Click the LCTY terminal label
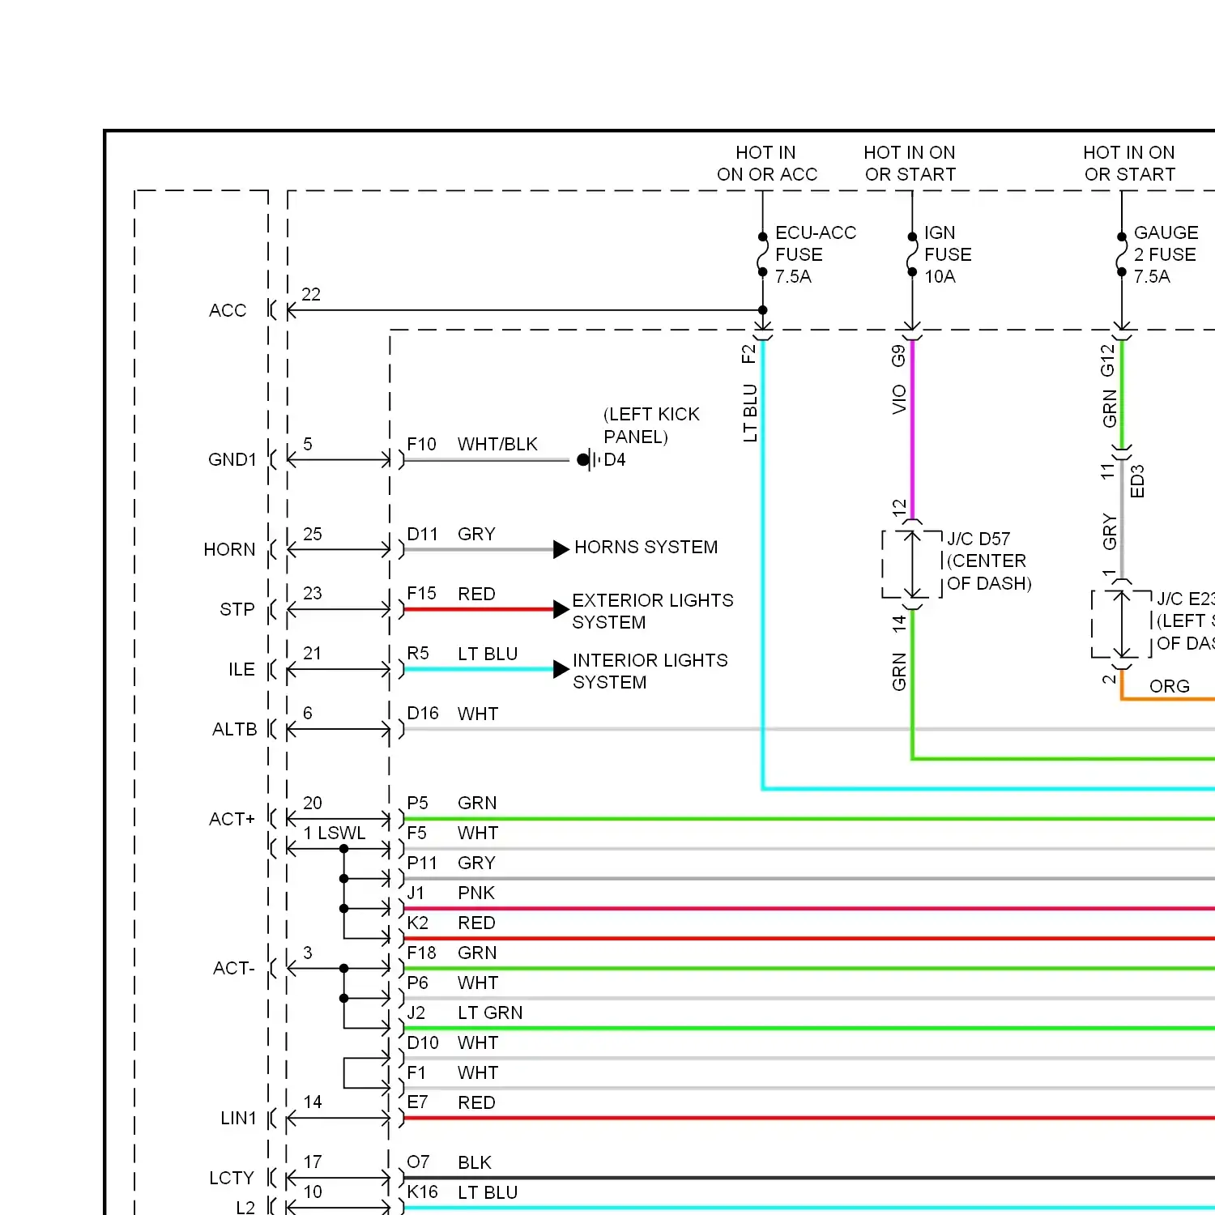 pyautogui.click(x=232, y=1178)
